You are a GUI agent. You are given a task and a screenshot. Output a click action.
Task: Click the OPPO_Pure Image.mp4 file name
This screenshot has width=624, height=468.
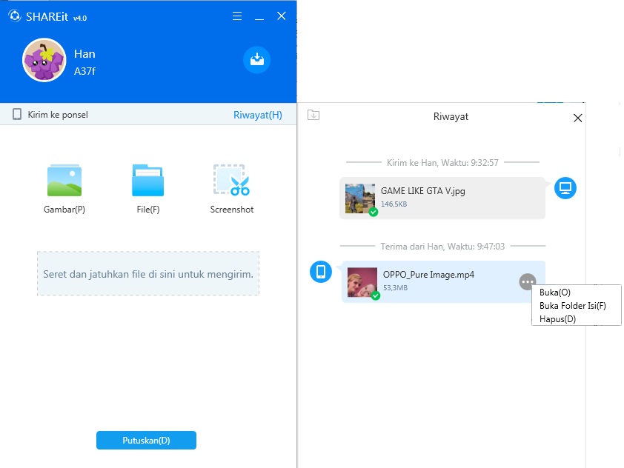pyautogui.click(x=428, y=275)
